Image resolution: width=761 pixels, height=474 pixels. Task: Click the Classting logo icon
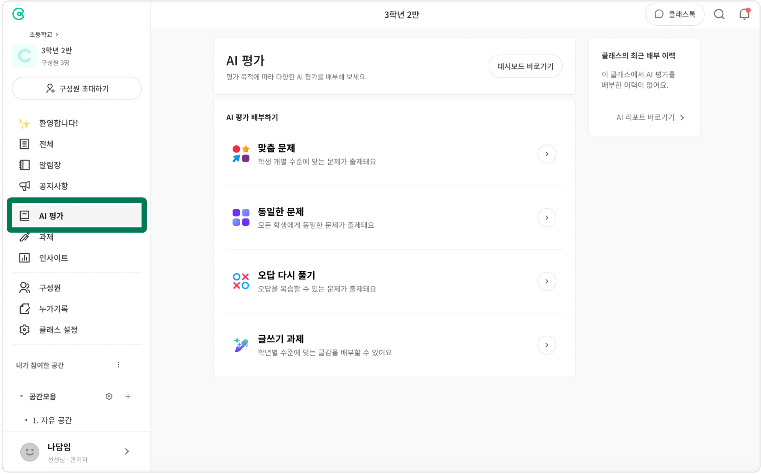coord(18,14)
